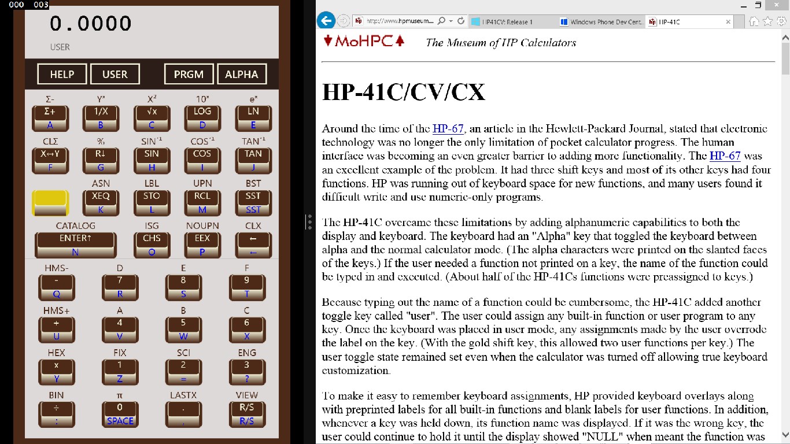Tap the TAN key

point(253,160)
